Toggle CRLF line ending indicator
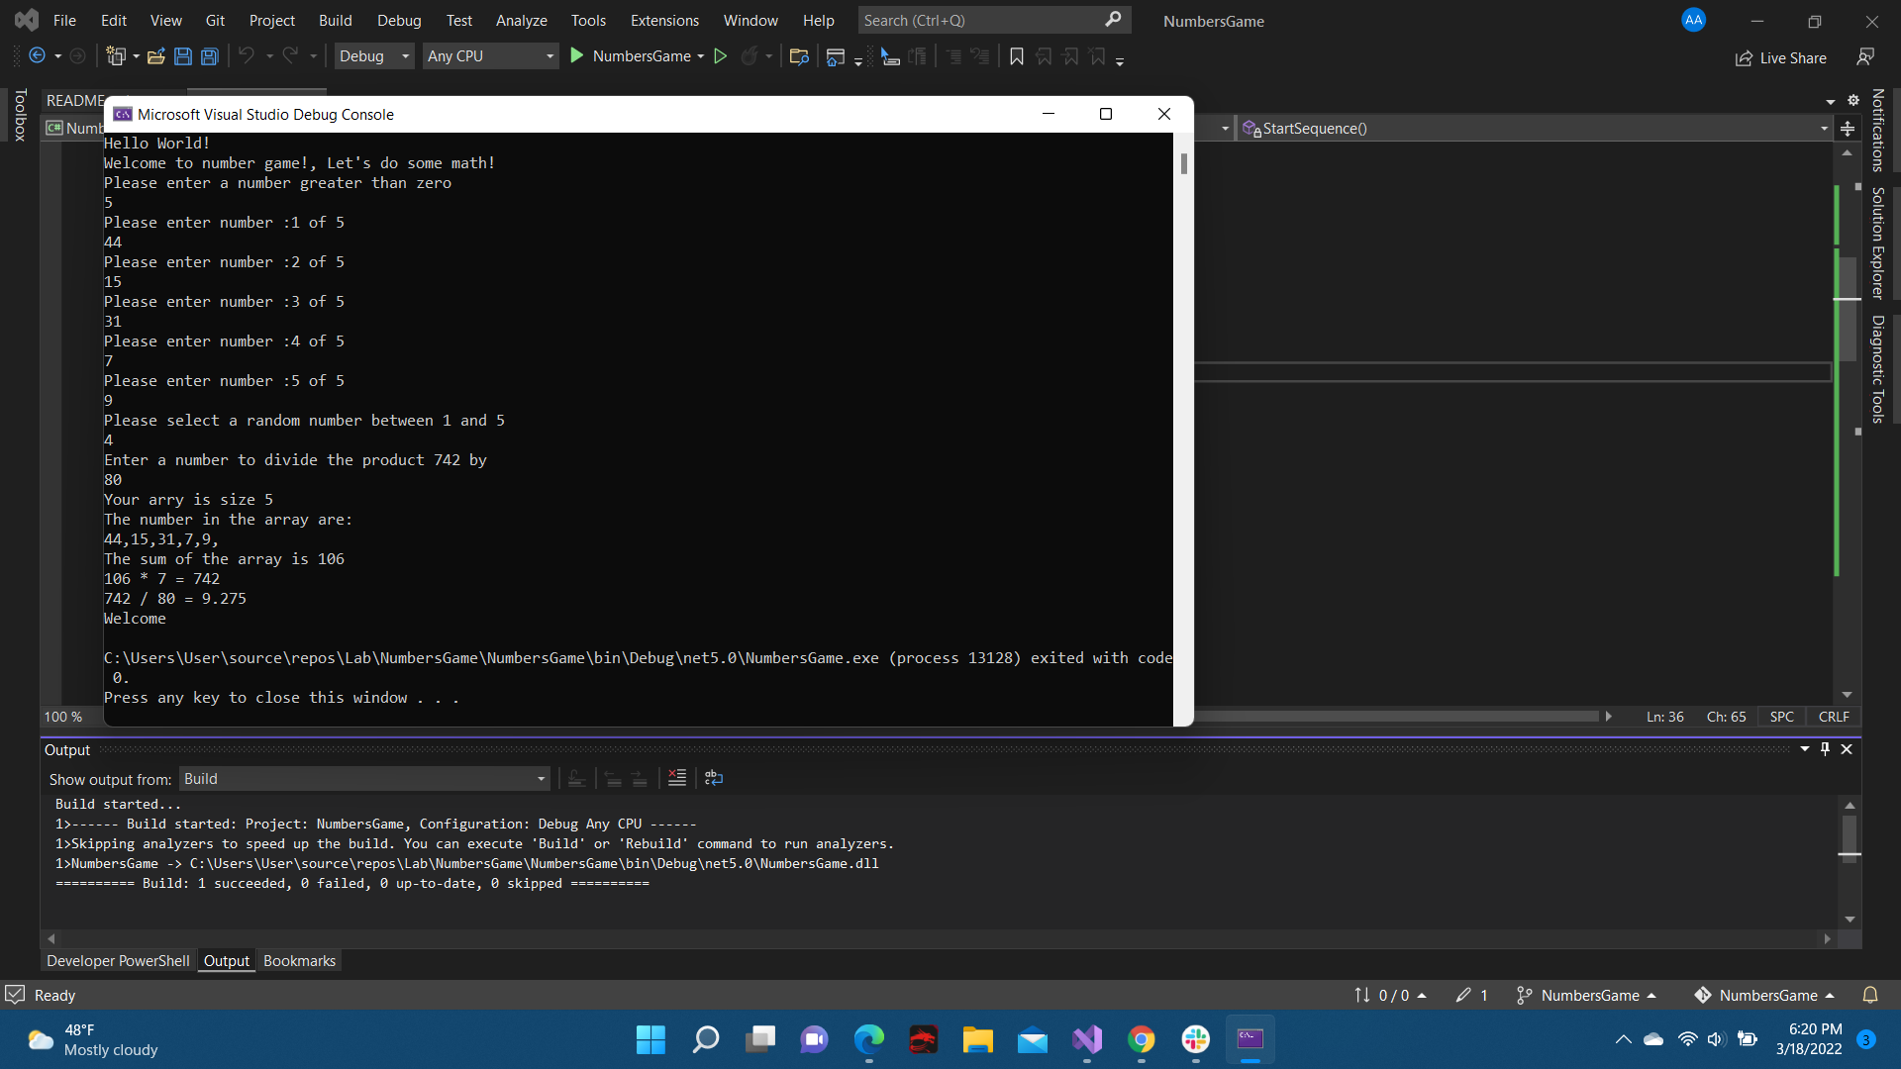Screen dimensions: 1901x1069 point(1833,717)
